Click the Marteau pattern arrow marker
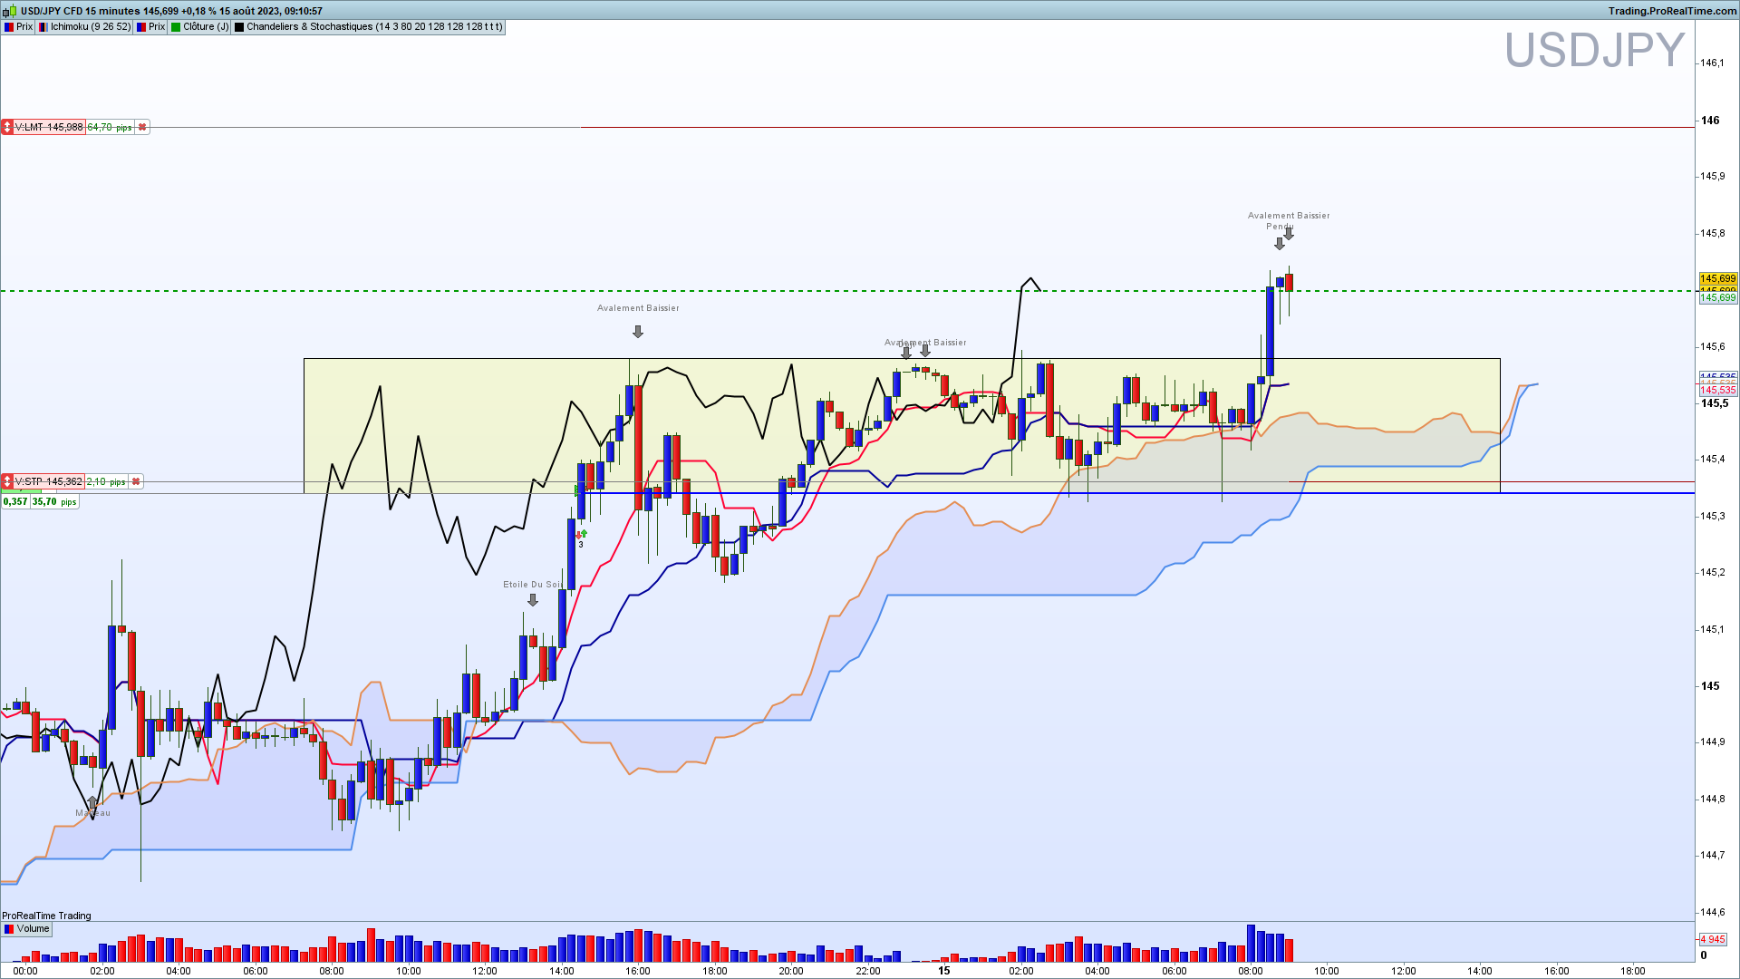Viewport: 1740px width, 979px height. click(x=92, y=803)
